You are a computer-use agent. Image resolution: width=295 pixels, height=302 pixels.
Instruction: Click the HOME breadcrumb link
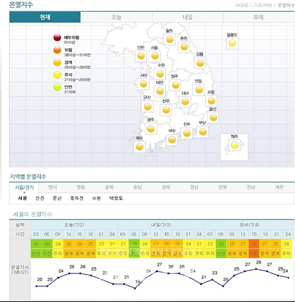242,5
